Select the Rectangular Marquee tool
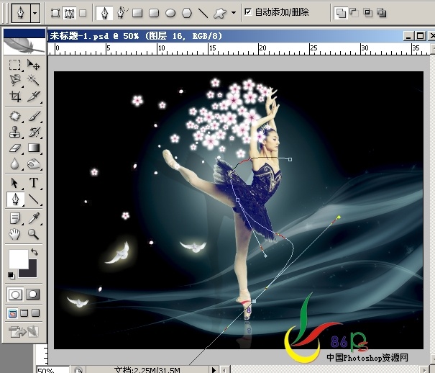Image resolution: width=435 pixels, height=373 pixels. coord(14,65)
